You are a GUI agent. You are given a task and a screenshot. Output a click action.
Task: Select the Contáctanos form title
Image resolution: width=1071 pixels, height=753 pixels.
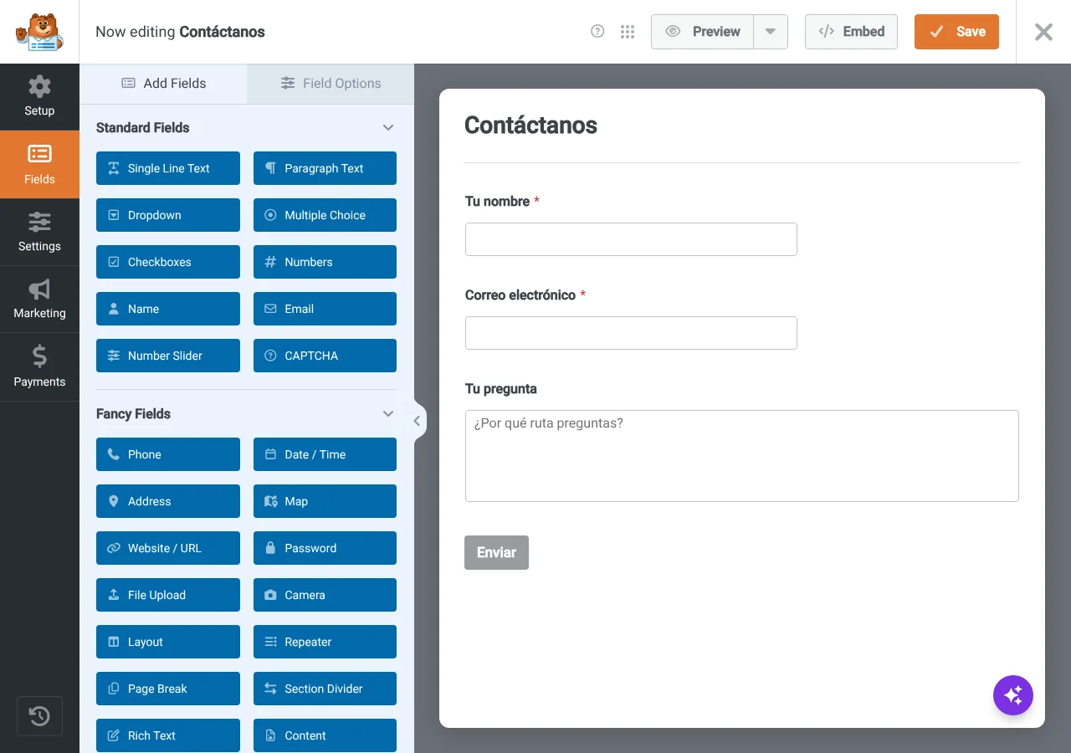coord(530,125)
